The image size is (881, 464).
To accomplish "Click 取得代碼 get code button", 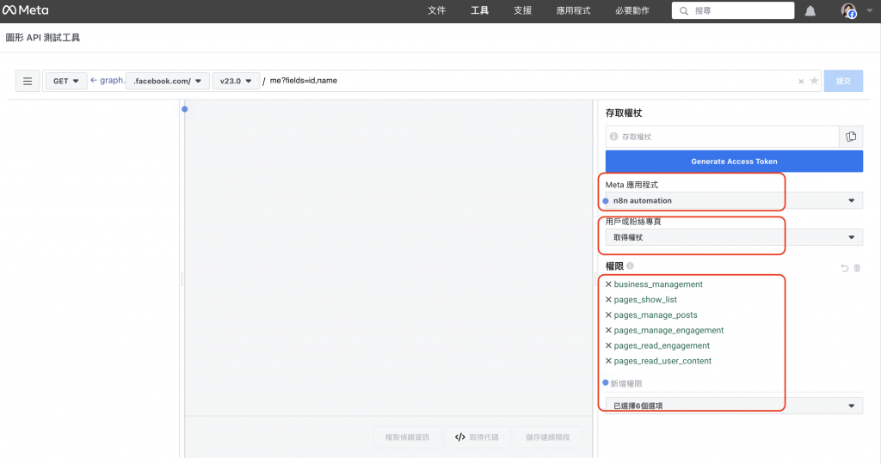I will tap(477, 437).
